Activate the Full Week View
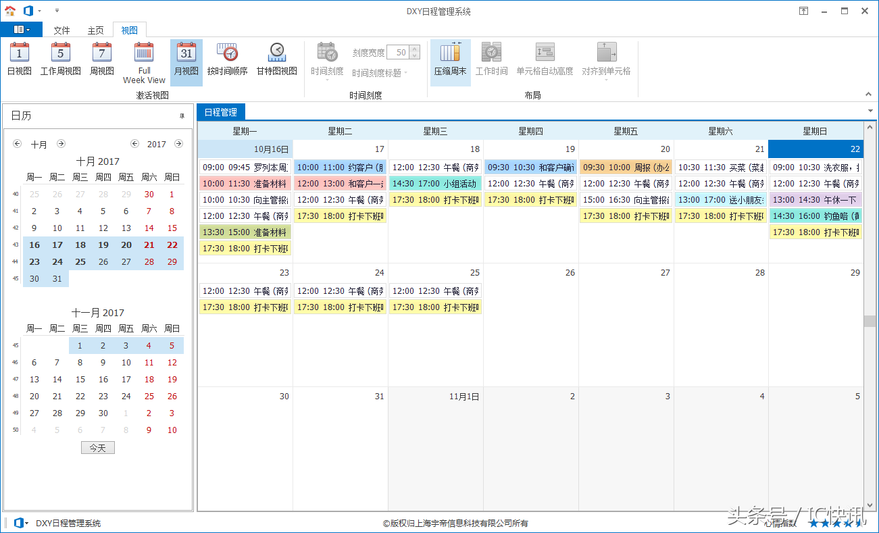Viewport: 879px width, 533px height. pyautogui.click(x=144, y=63)
